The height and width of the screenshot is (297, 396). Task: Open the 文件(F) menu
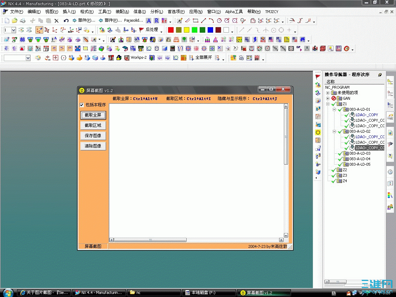pyautogui.click(x=16, y=12)
